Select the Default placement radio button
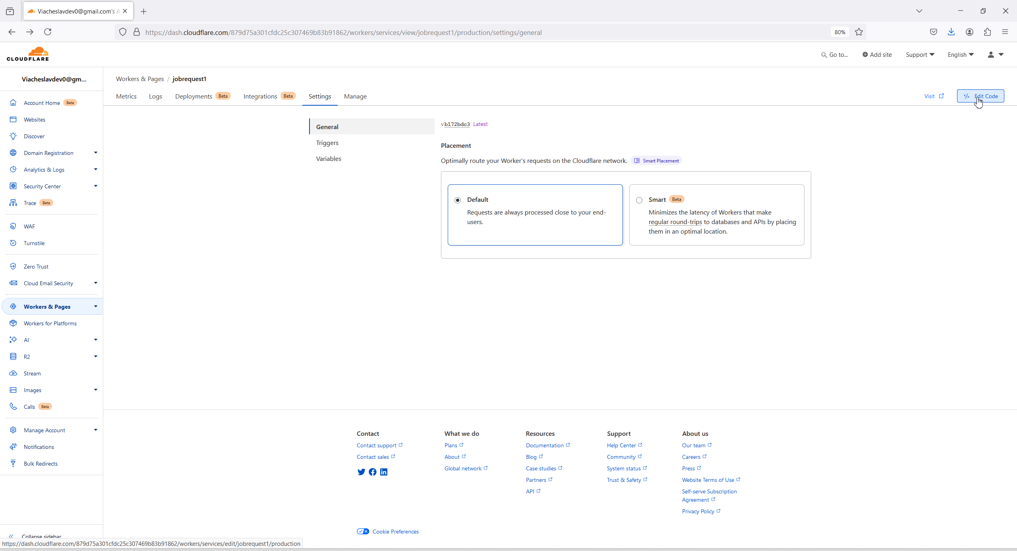Viewport: 1017px width, 551px height. coord(458,200)
